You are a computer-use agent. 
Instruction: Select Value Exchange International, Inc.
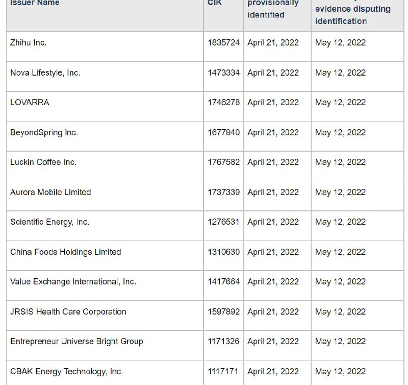pos(73,282)
